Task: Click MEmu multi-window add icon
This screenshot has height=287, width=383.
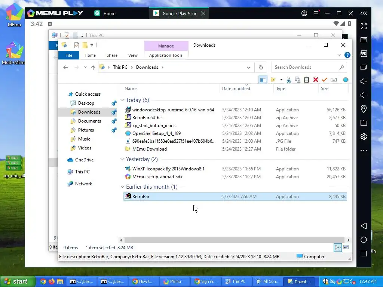Action: pyautogui.click(x=364, y=67)
